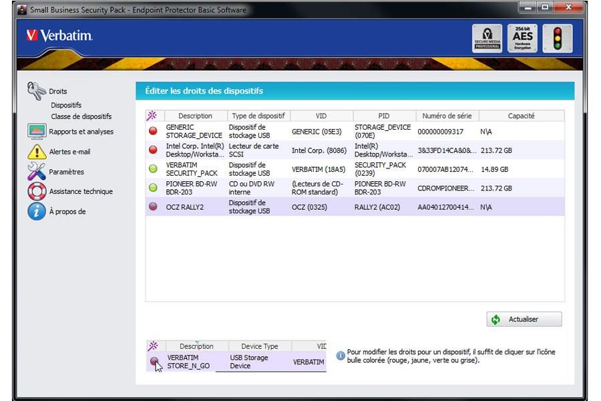This screenshot has width=601, height=401.
Task: Minimize the Endpoint Protector window
Action: click(528, 7)
